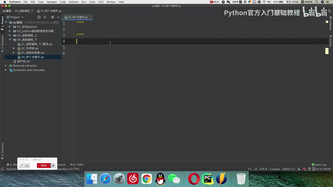Stop the screen recording
Viewport: 333px width, 187px height.
(43, 165)
